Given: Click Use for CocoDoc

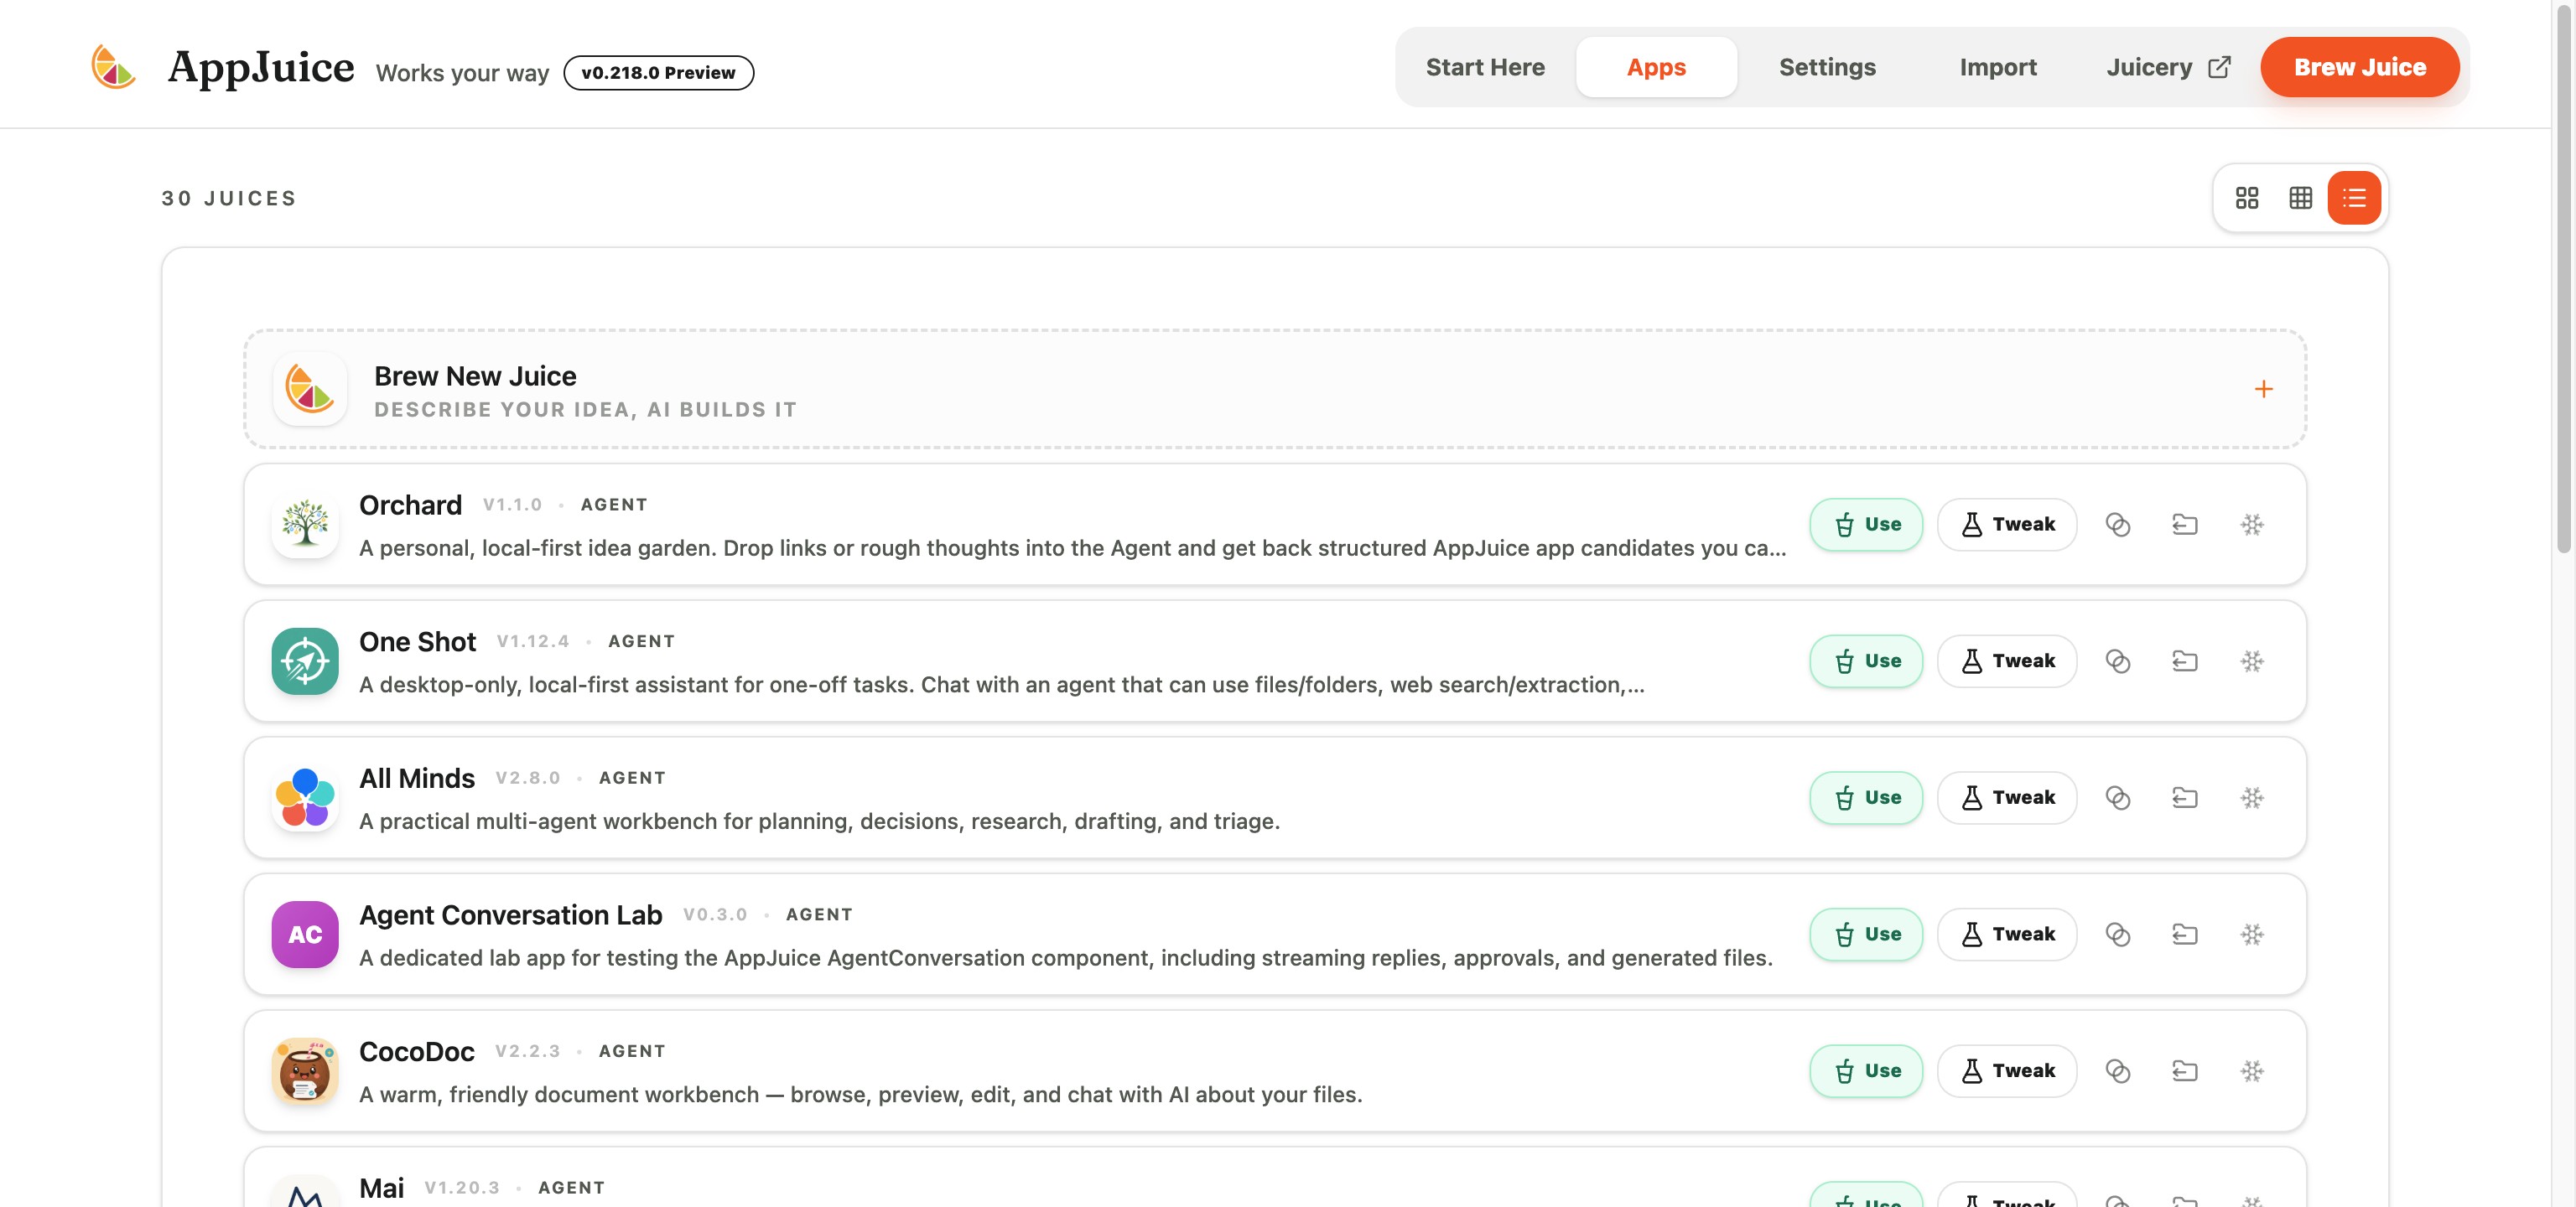Looking at the screenshot, I should pos(1866,1071).
